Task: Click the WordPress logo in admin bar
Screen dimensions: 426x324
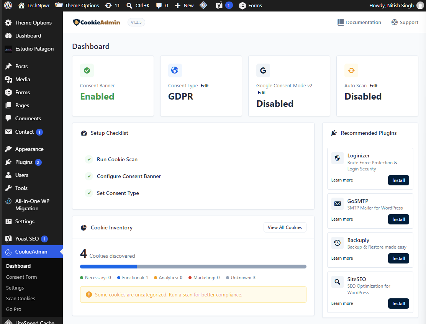Action: click(8, 5)
